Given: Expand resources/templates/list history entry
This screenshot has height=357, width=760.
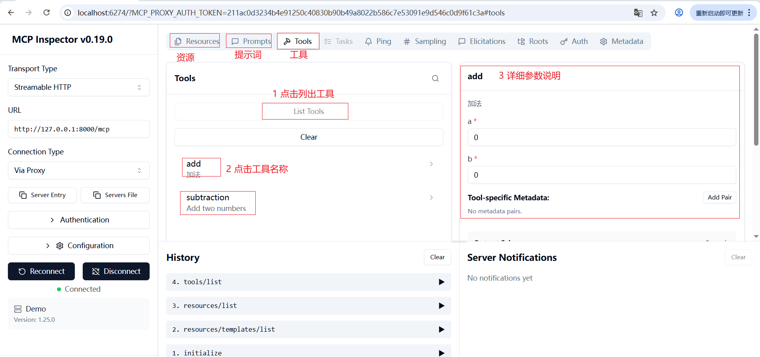Looking at the screenshot, I should point(309,329).
